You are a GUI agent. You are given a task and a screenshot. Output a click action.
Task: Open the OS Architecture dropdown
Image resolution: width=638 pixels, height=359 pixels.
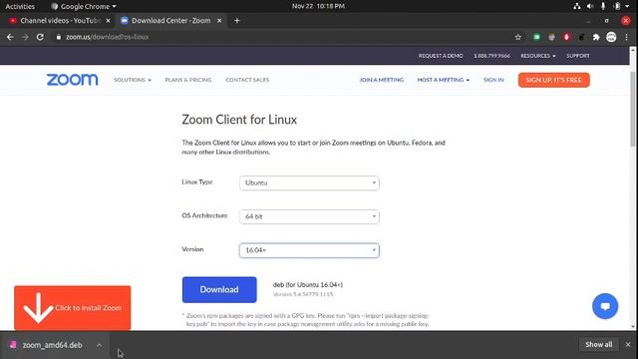coord(309,216)
